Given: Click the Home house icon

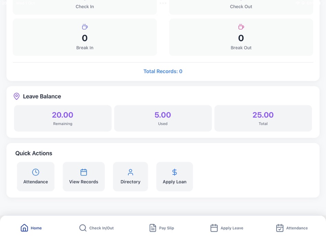Looking at the screenshot, I should (24, 227).
